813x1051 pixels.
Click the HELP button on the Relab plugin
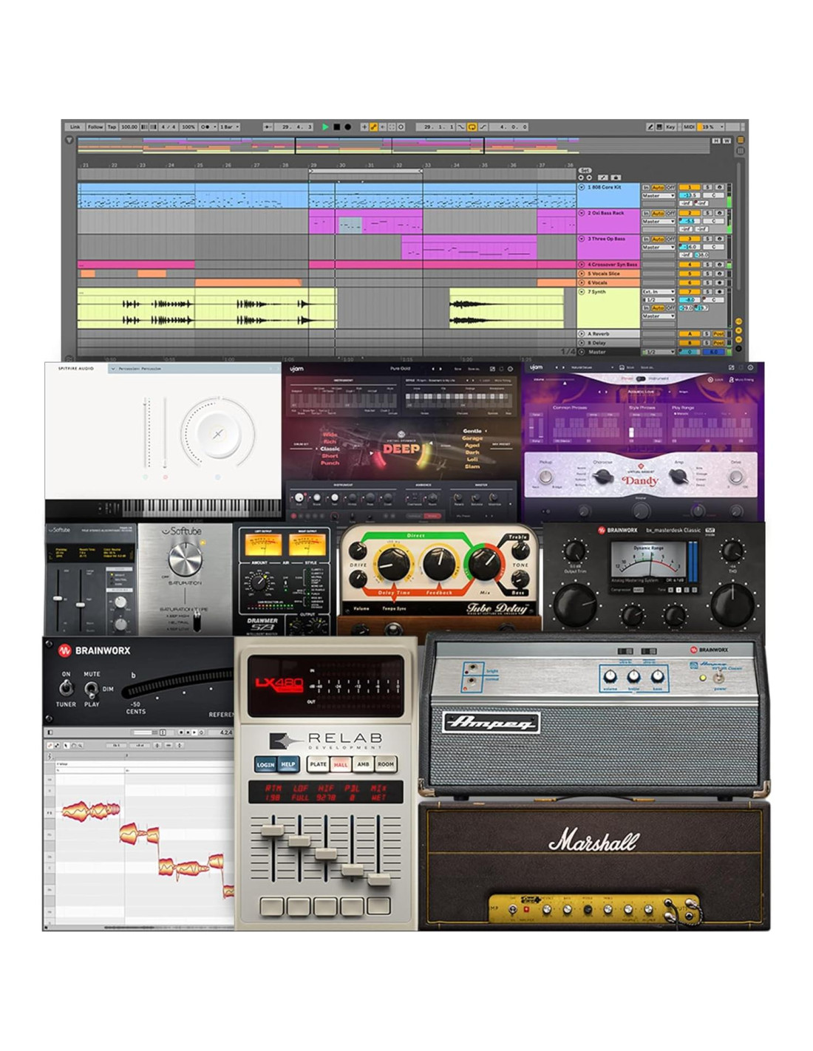click(x=288, y=765)
